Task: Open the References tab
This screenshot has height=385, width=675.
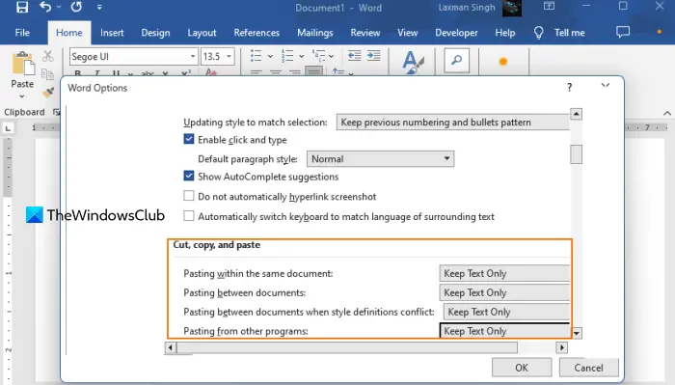Action: [256, 33]
